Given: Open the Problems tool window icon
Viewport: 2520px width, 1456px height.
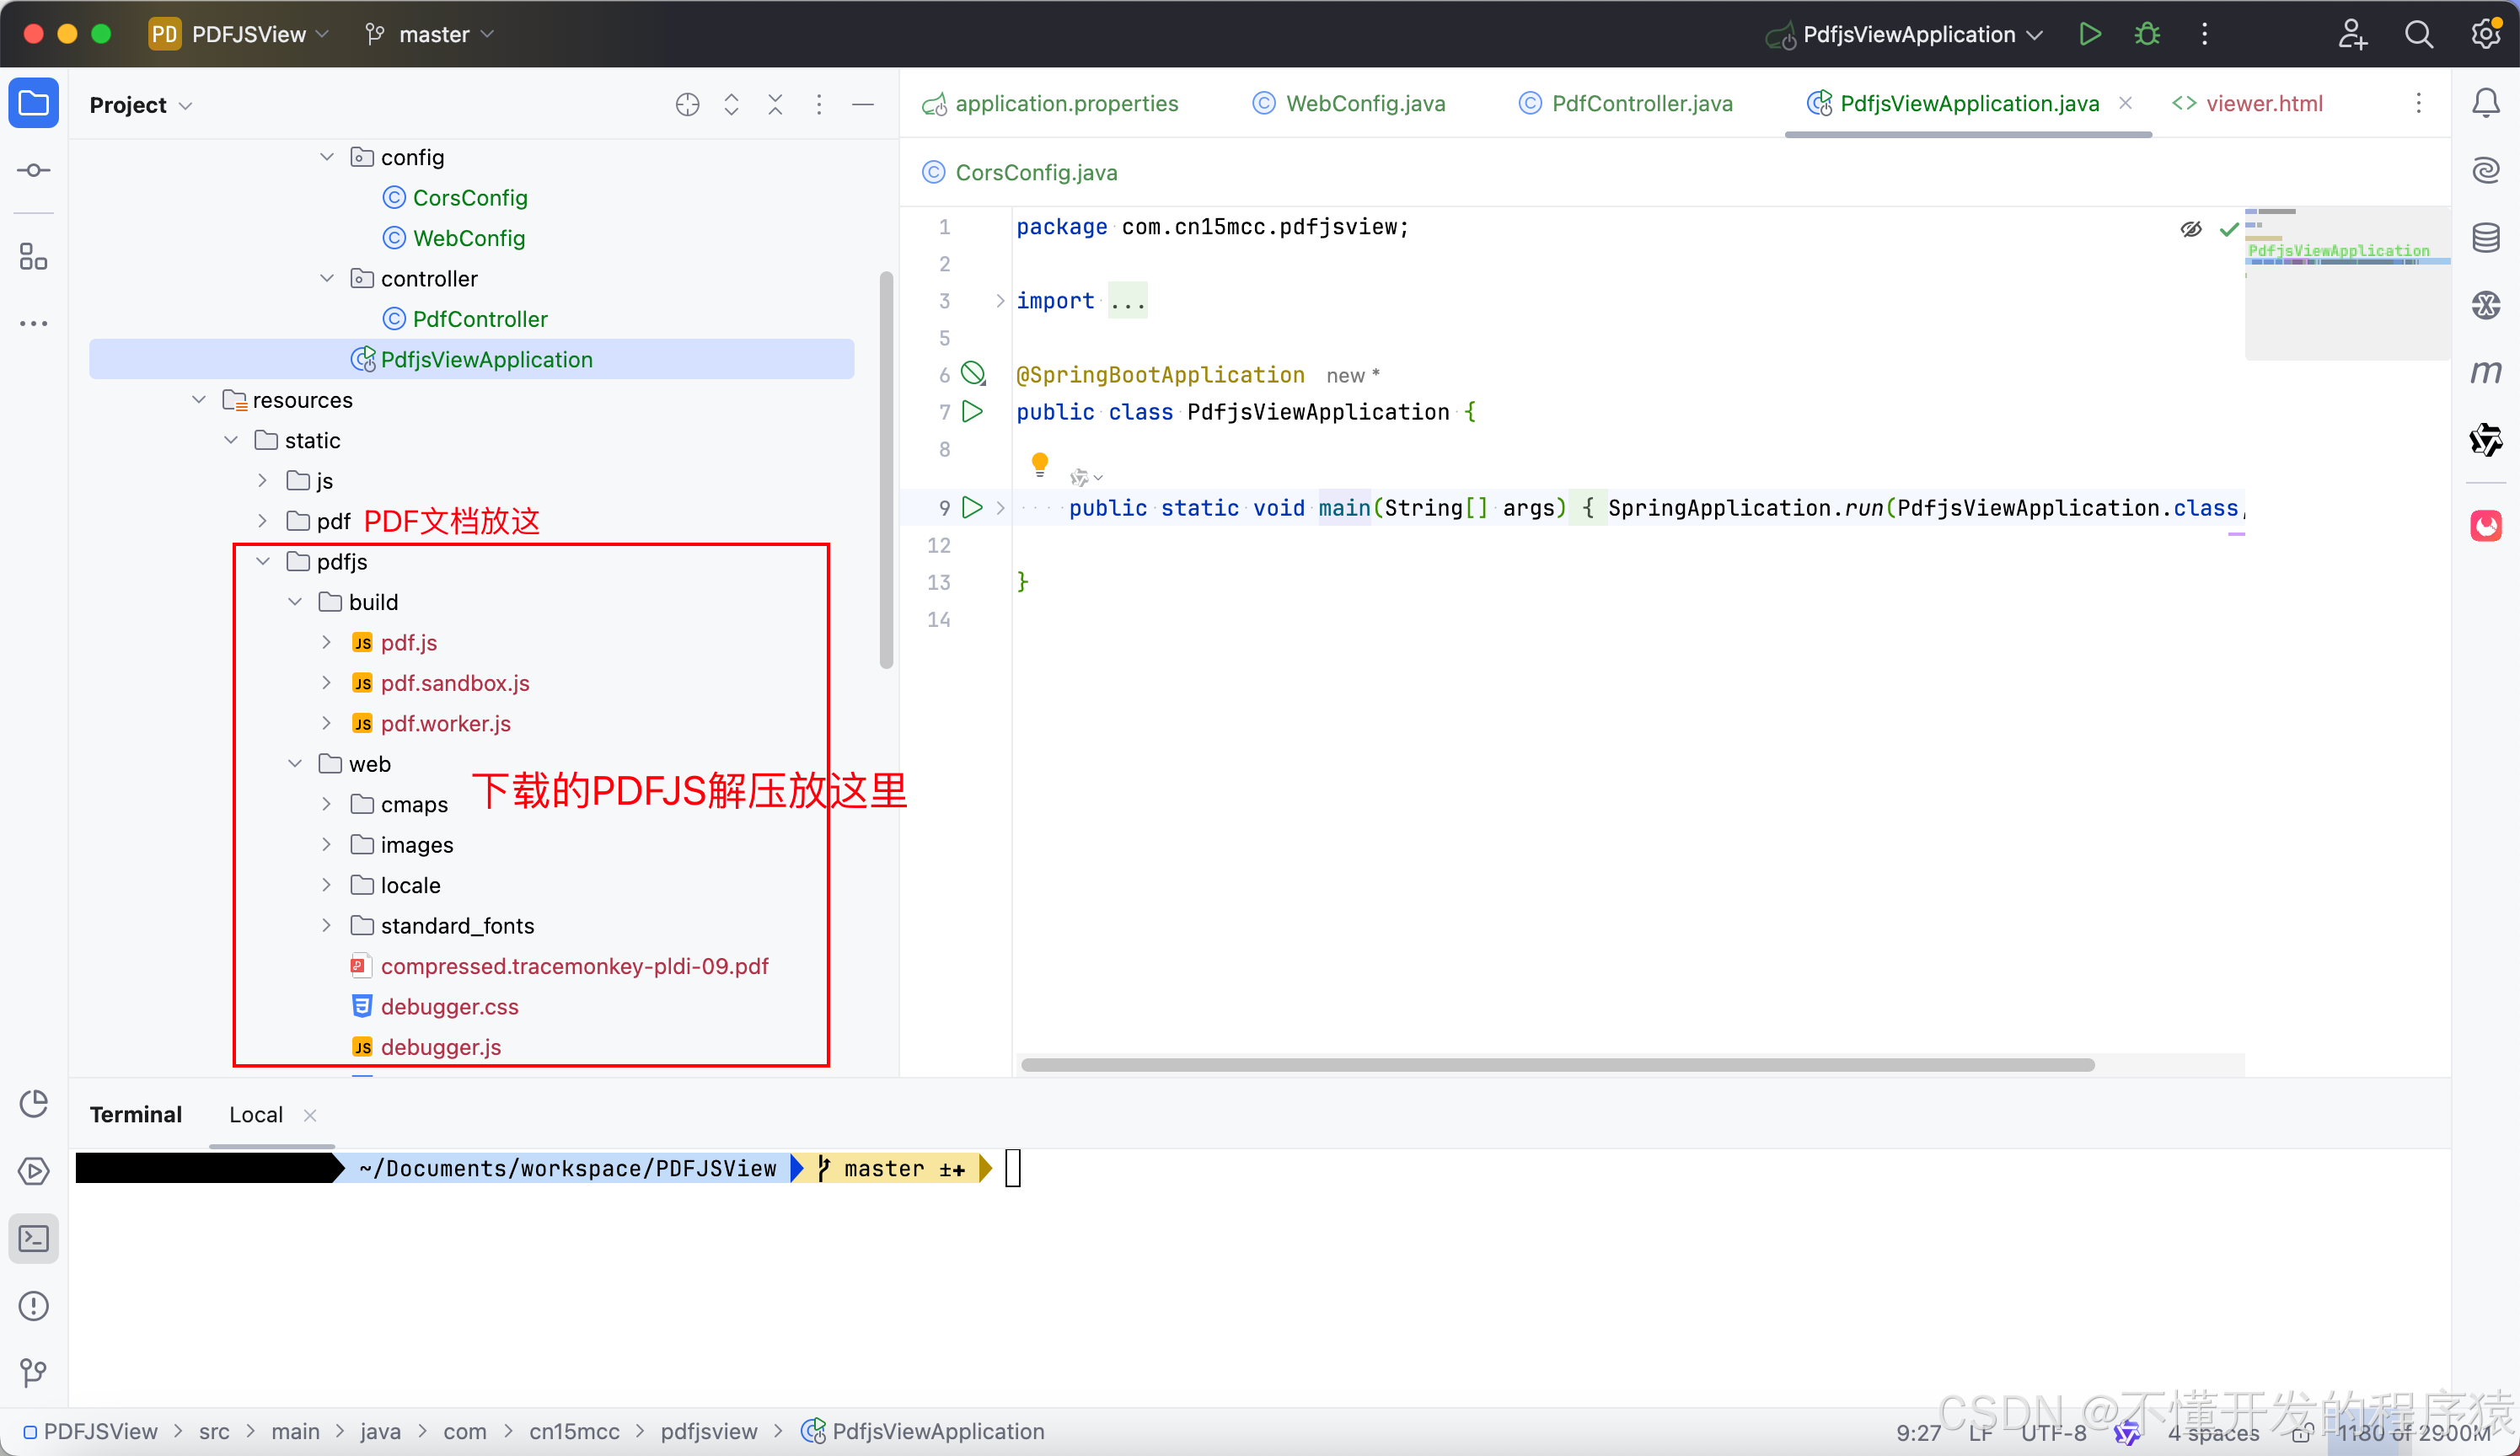Looking at the screenshot, I should point(34,1306).
